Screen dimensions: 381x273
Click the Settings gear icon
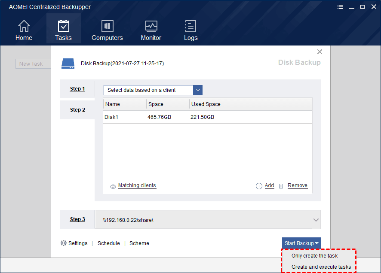(63, 243)
